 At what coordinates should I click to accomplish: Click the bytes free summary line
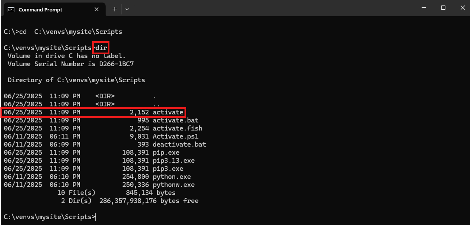129,201
